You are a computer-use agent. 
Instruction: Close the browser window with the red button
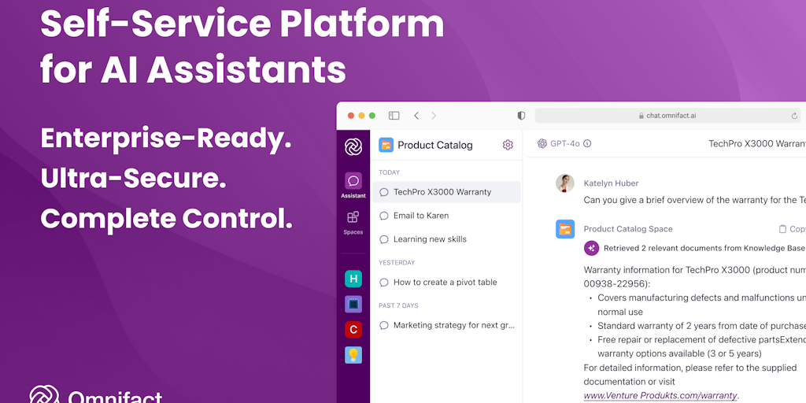(350, 116)
